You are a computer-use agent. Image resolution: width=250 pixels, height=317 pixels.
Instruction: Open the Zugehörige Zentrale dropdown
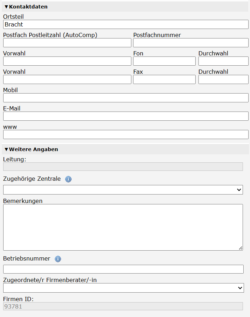pyautogui.click(x=123, y=190)
